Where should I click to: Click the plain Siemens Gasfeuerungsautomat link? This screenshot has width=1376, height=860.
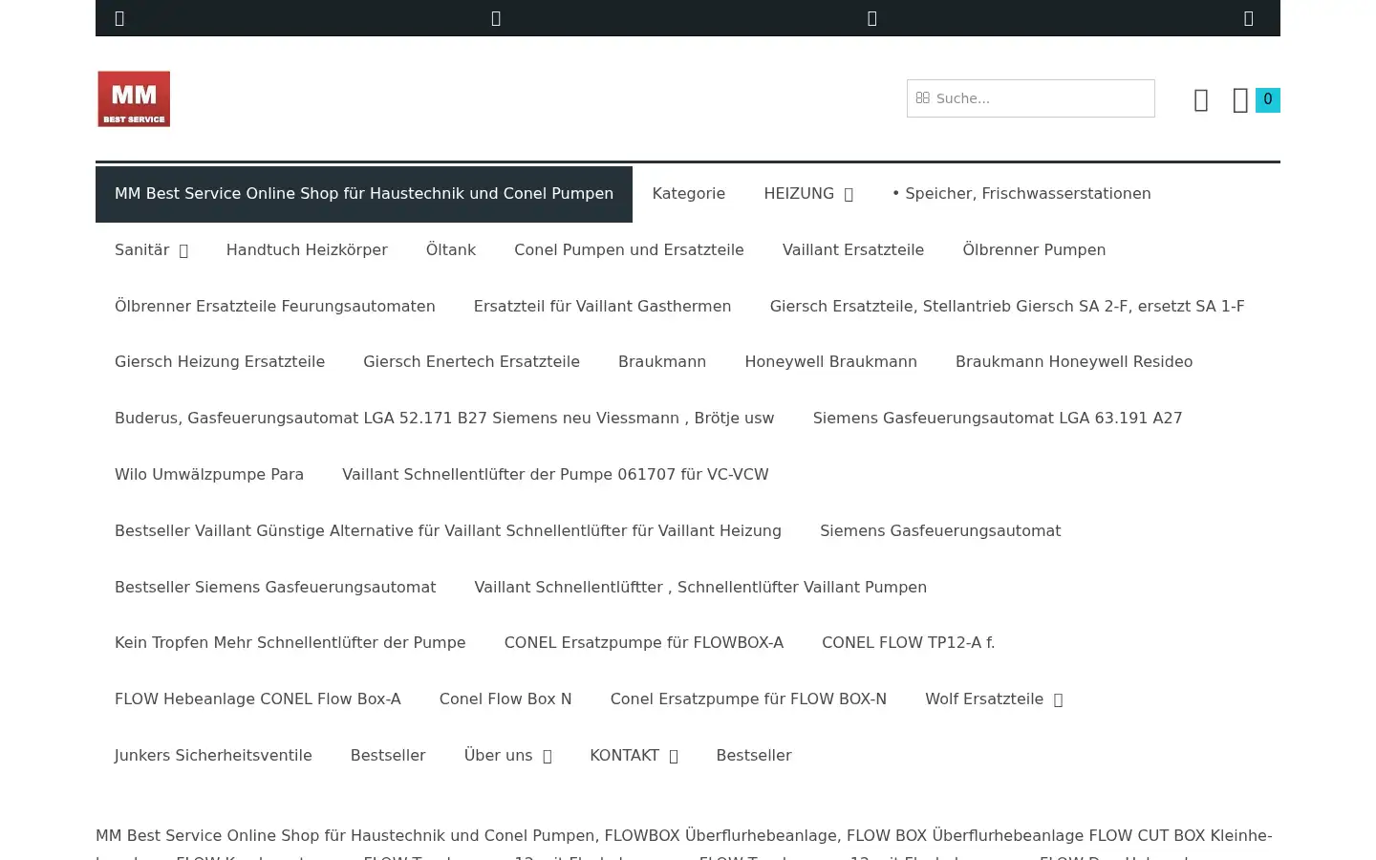[940, 531]
